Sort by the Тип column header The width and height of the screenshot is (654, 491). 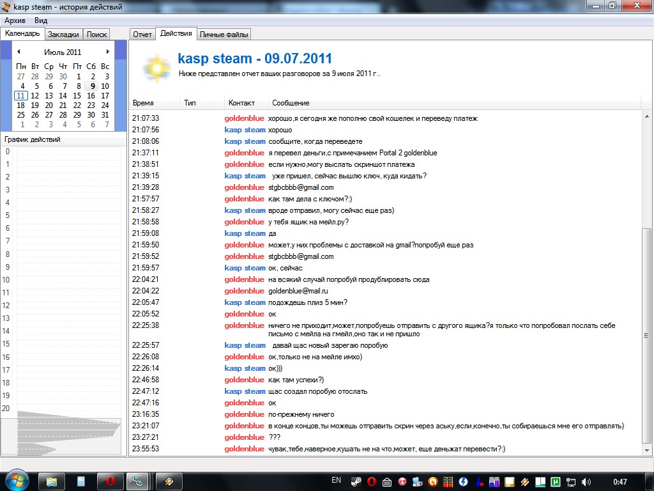[202, 103]
